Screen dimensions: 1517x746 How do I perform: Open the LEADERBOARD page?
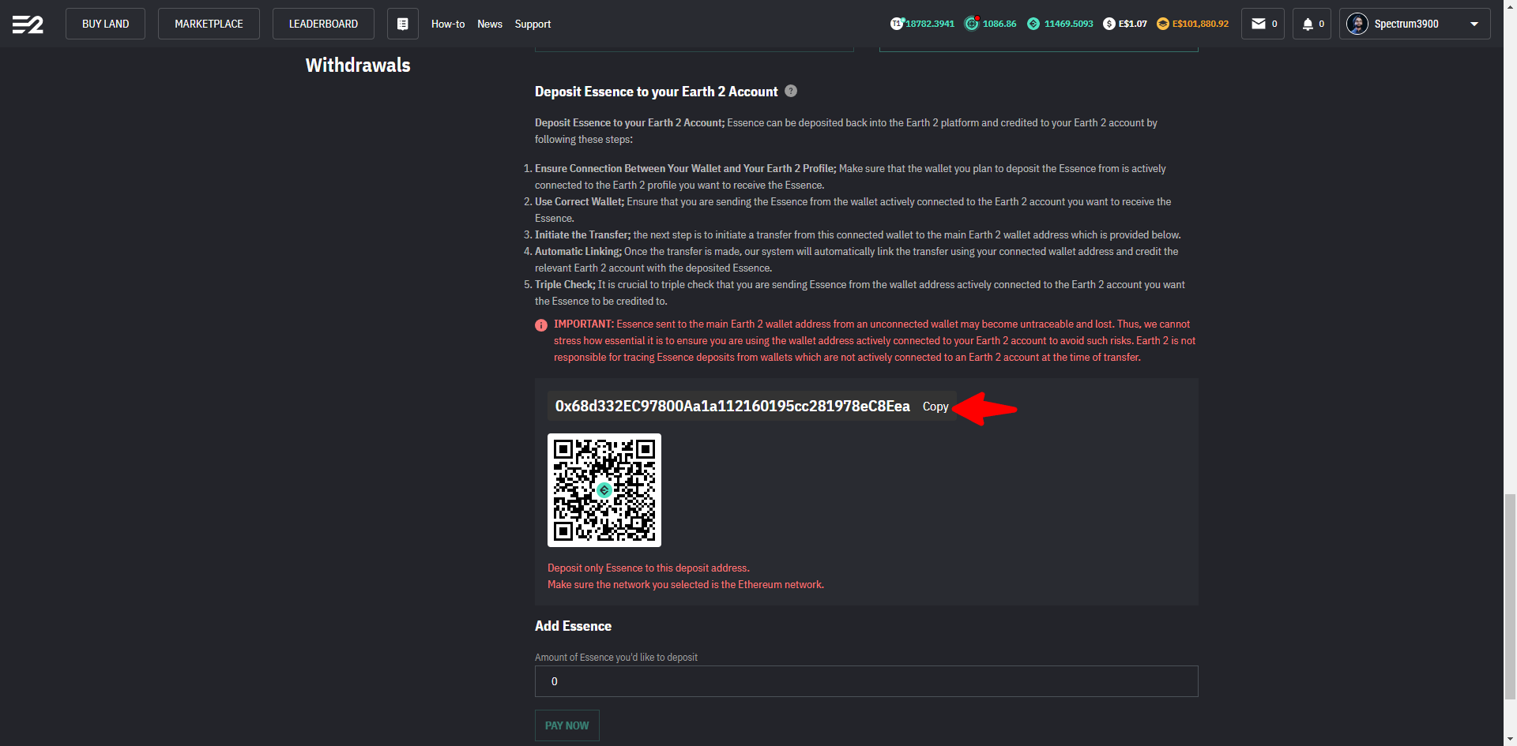tap(323, 24)
